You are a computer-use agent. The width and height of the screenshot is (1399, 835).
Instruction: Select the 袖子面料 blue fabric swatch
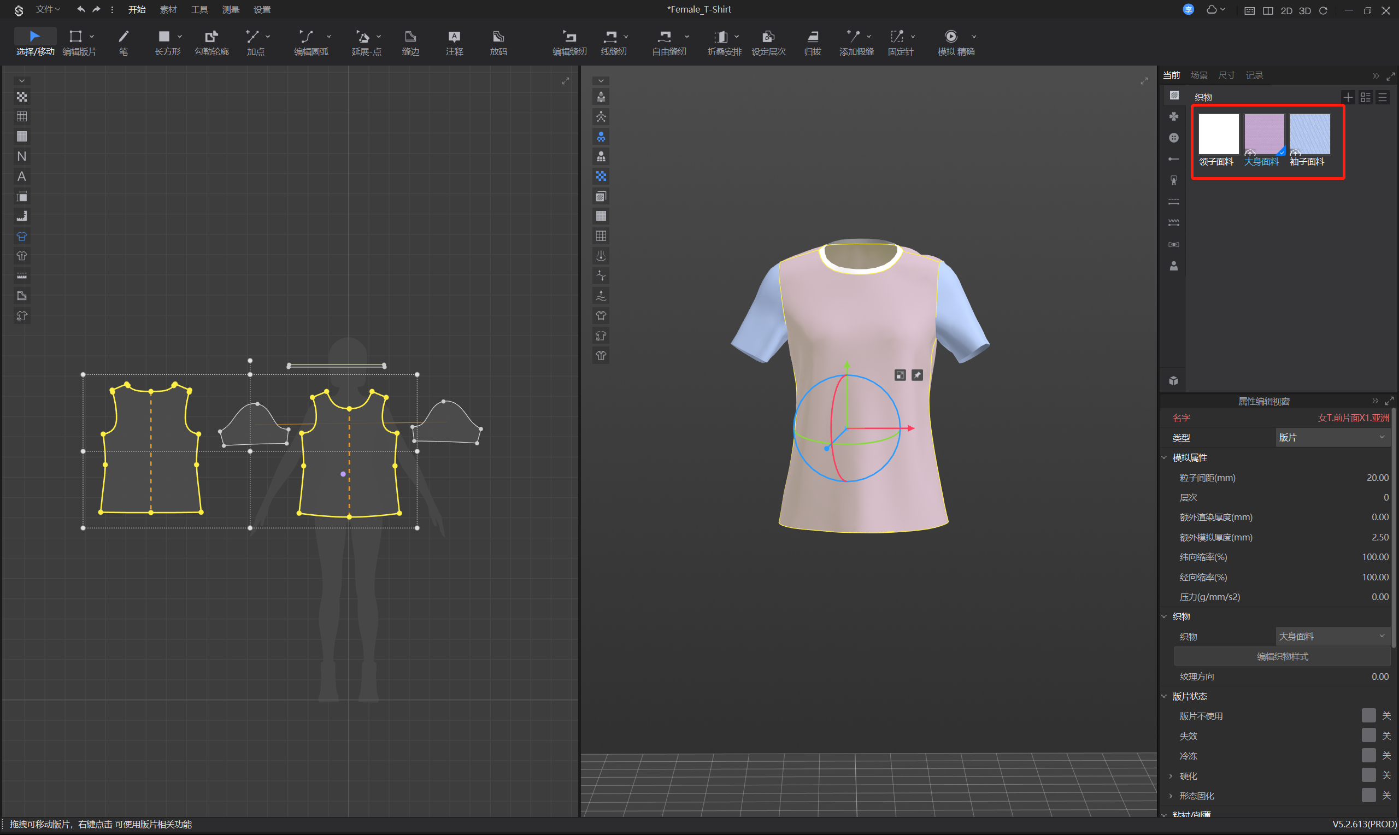pos(1309,134)
